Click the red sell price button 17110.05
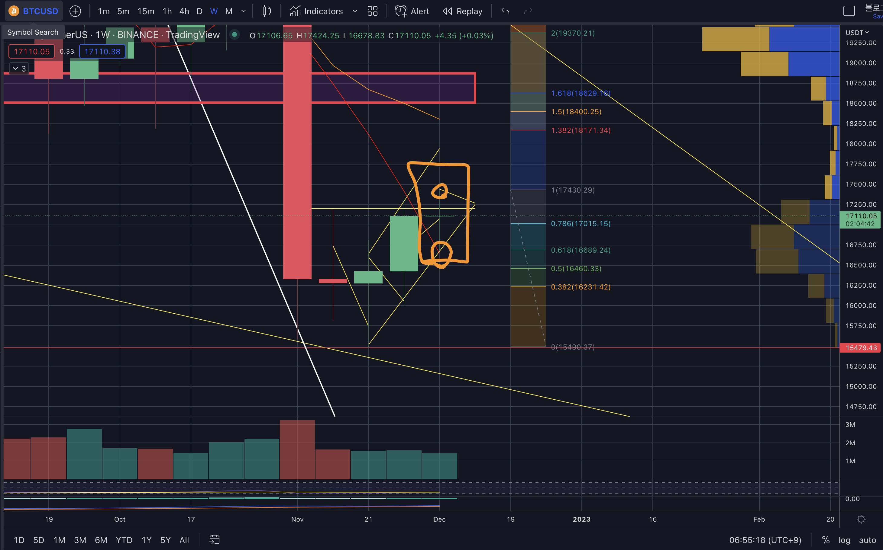The height and width of the screenshot is (550, 883). [32, 52]
